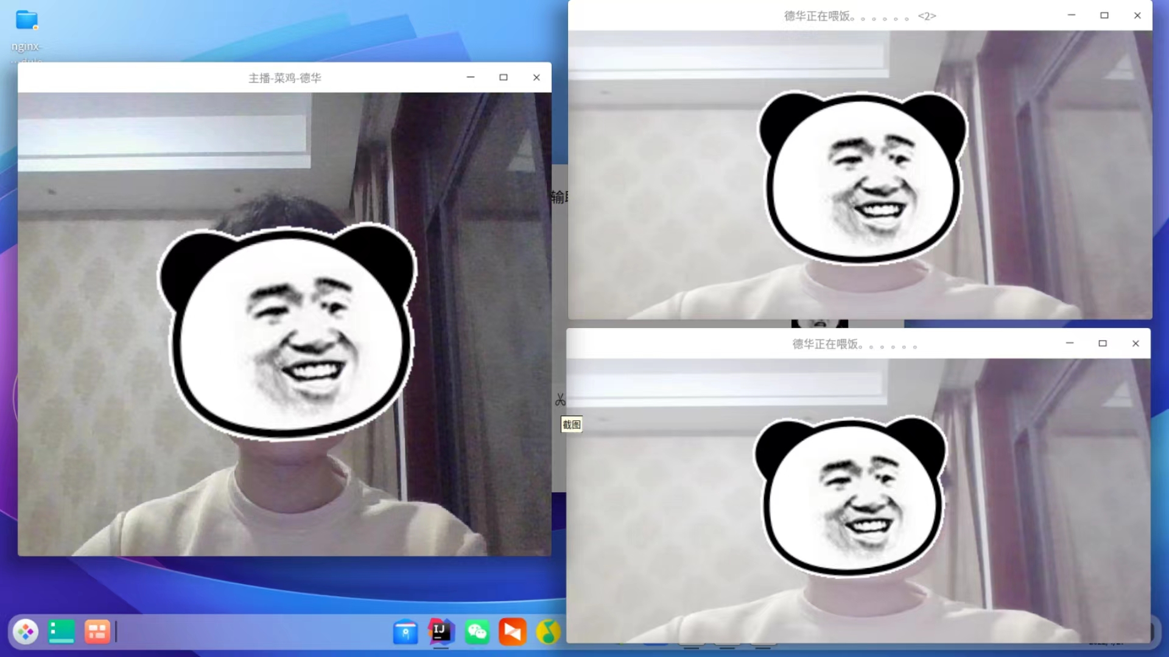Click the green show-desktop icon in the dock
The height and width of the screenshot is (657, 1169).
[x=61, y=632]
